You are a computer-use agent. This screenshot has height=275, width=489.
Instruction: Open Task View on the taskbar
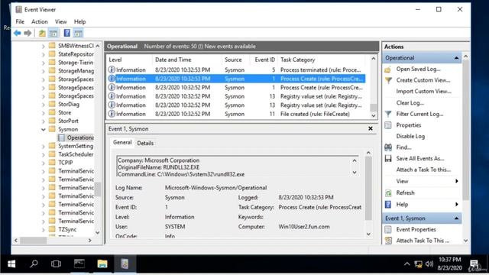[x=56, y=264]
